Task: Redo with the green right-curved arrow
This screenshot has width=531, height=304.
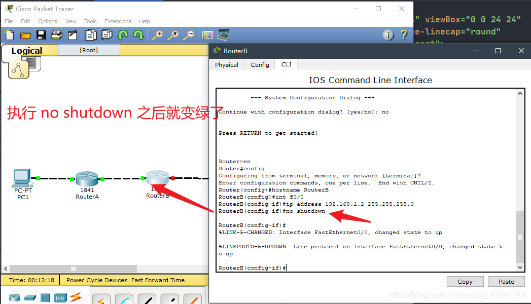Action: pos(138,35)
